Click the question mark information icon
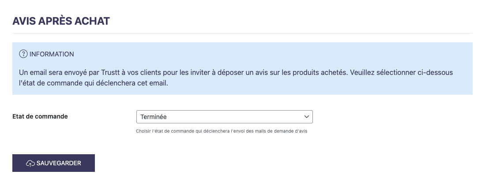Viewport: 496px width, 182px height. (x=23, y=54)
